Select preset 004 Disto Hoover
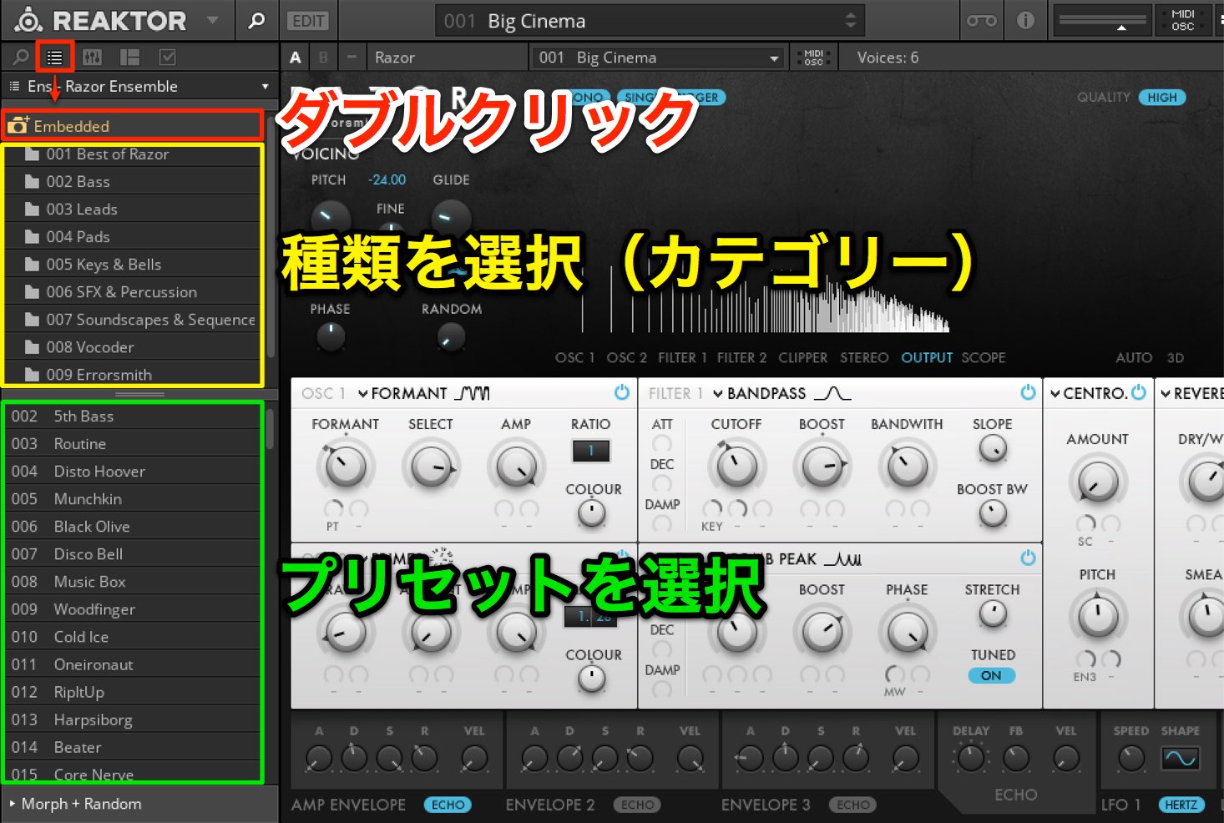This screenshot has height=823, width=1224. coord(134,471)
